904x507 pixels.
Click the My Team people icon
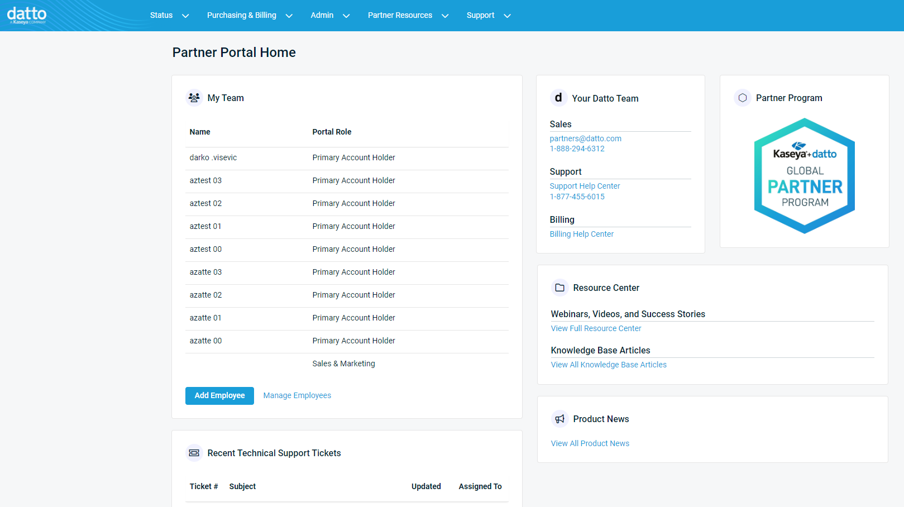tap(194, 98)
